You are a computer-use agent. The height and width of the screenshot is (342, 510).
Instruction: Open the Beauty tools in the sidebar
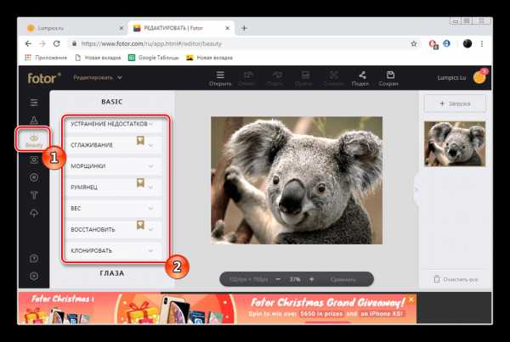[33, 139]
